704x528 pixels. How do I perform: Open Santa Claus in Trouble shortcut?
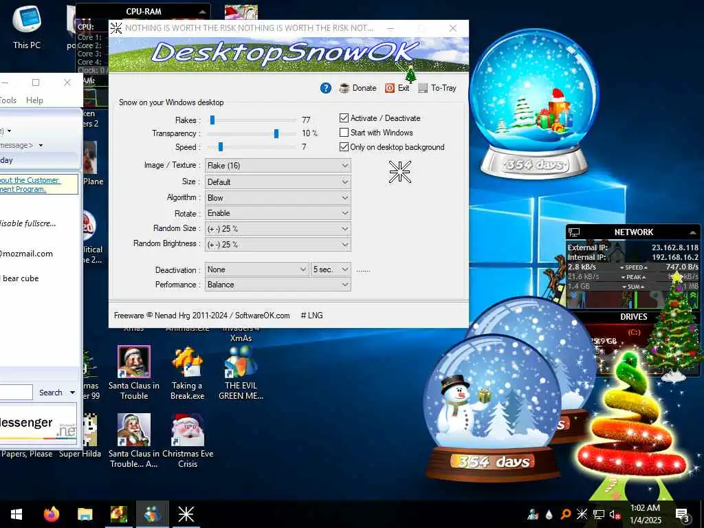[x=134, y=373]
